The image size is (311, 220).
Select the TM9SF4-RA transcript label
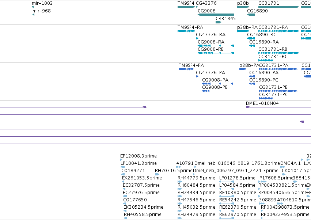point(190,27)
